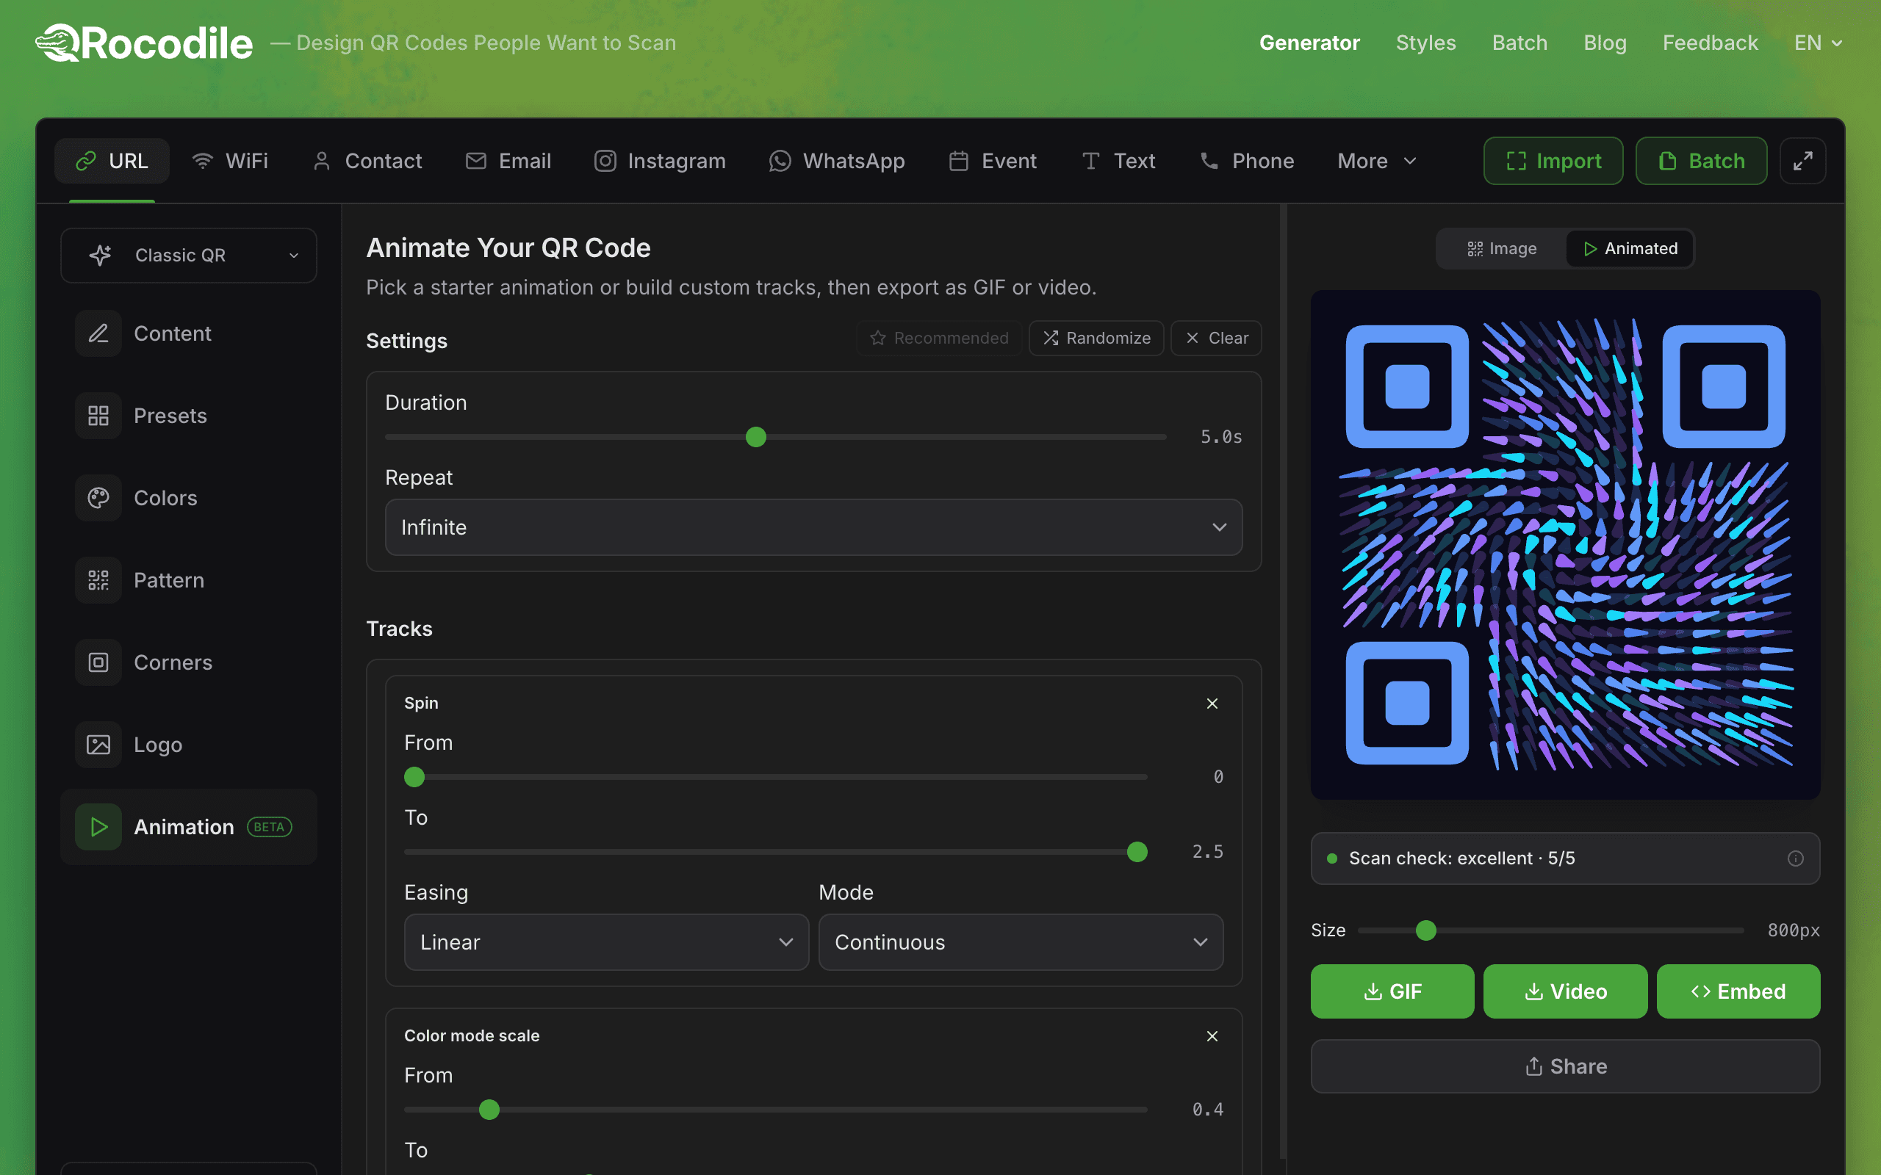The height and width of the screenshot is (1175, 1881).
Task: Download animation as GIF
Action: pyautogui.click(x=1392, y=991)
